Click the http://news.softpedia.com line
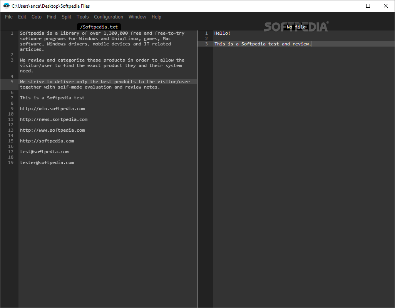 54,119
